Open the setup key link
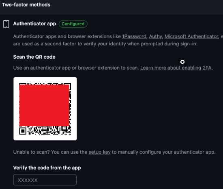 coord(100,152)
